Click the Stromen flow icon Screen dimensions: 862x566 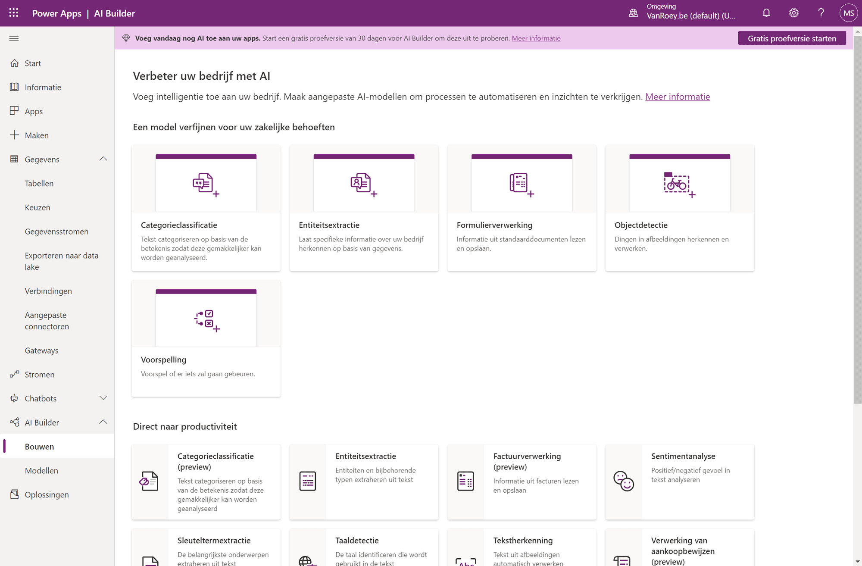tap(14, 374)
